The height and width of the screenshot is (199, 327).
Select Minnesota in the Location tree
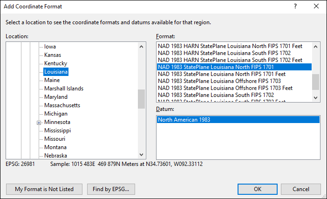(x=57, y=122)
